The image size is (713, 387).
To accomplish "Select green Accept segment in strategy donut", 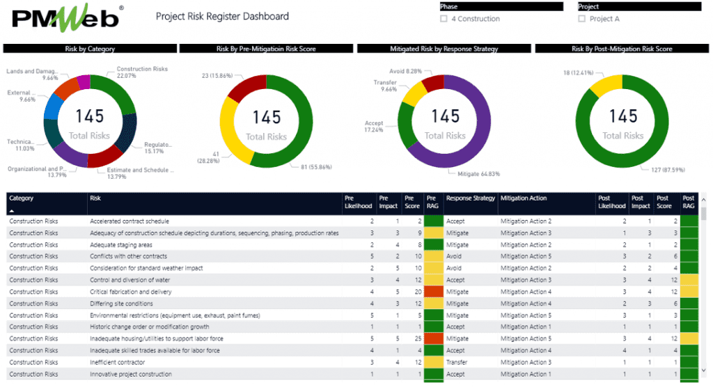I will pos(406,124).
